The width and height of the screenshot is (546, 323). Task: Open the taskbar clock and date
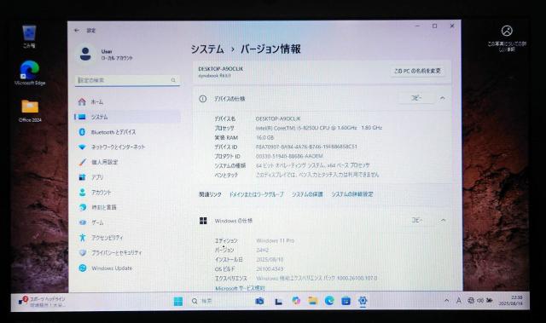(x=510, y=300)
